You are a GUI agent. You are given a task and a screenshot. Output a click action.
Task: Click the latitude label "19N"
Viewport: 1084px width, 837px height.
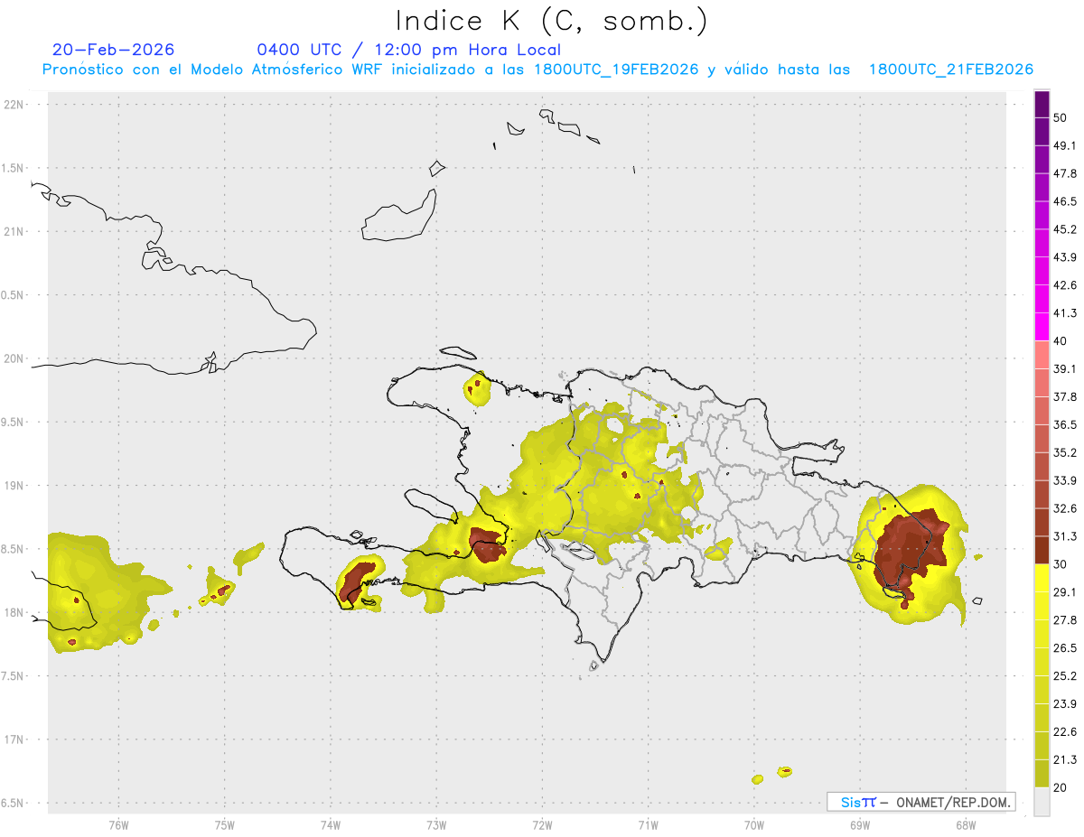tap(14, 486)
